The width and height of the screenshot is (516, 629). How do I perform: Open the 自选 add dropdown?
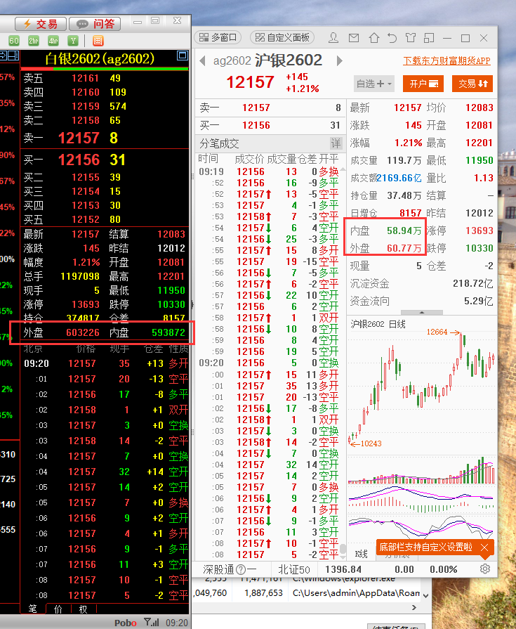[x=374, y=84]
